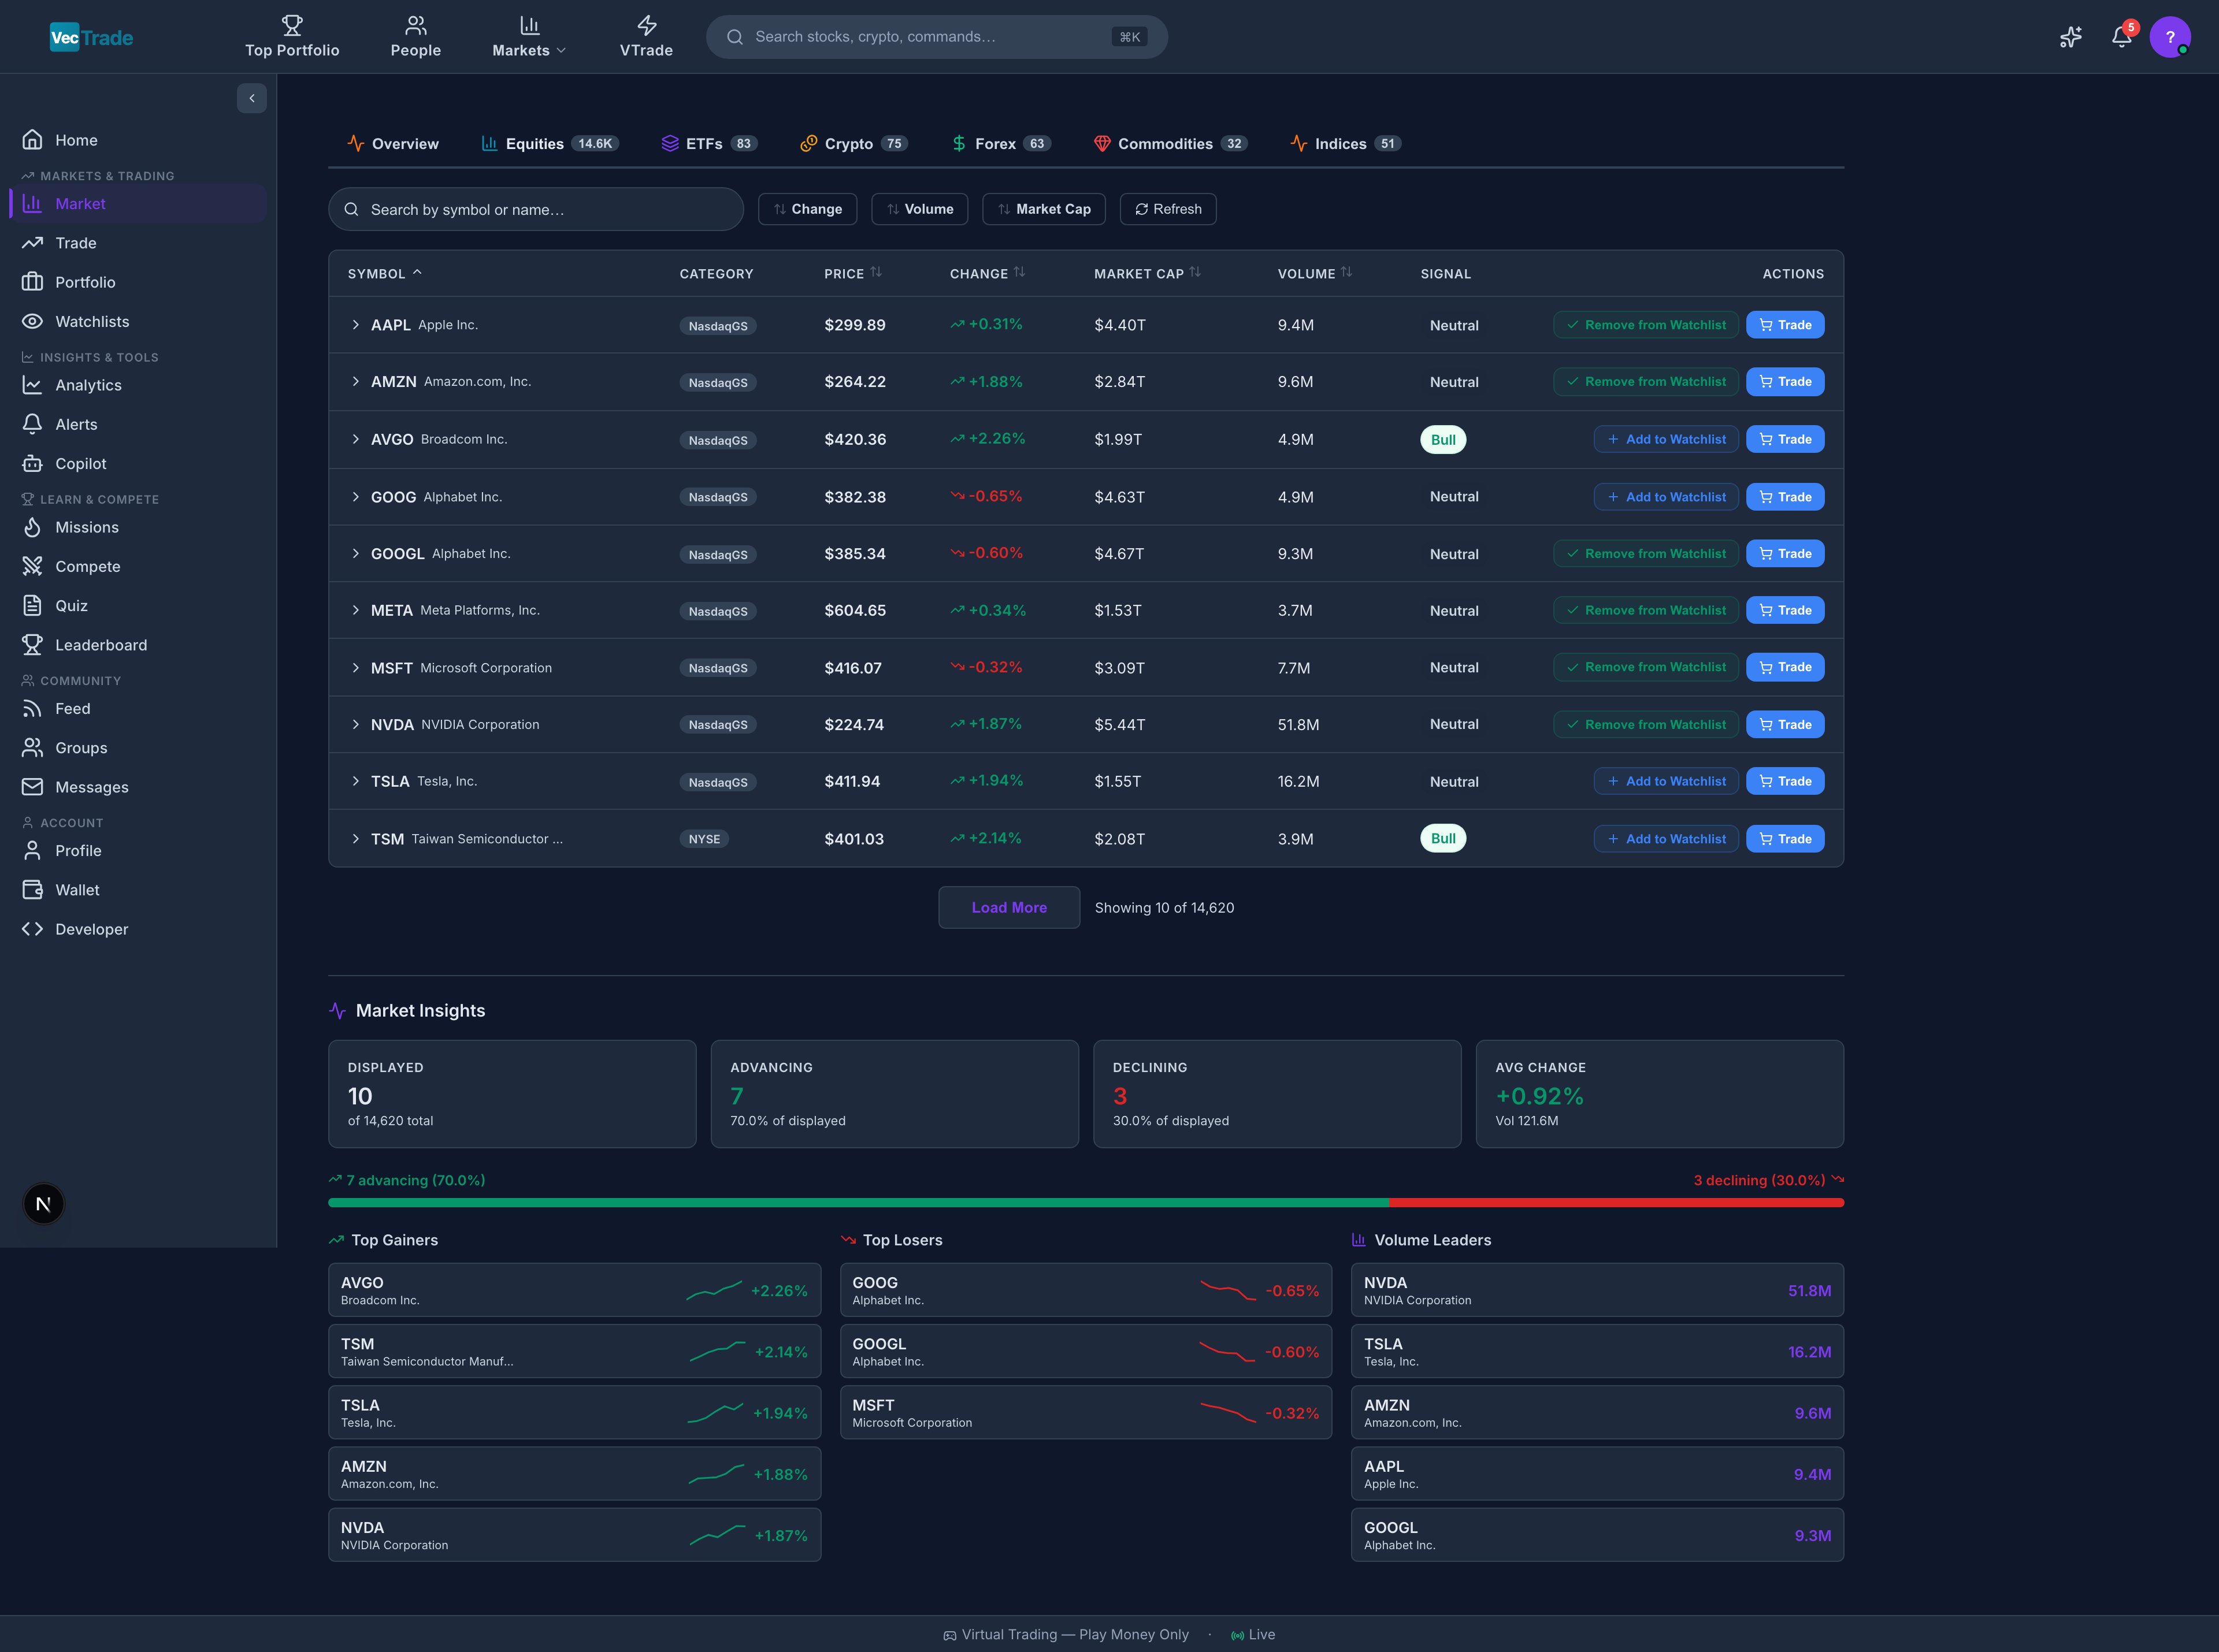View the Leaderboard in sidebar

138,645
